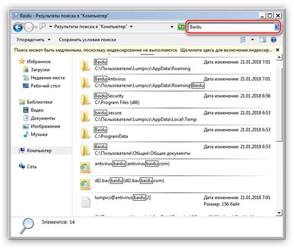Click Сохранить условия поиска button
This screenshot has height=248, width=294.
tap(87, 40)
